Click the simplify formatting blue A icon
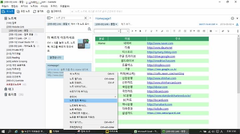 [237, 24]
